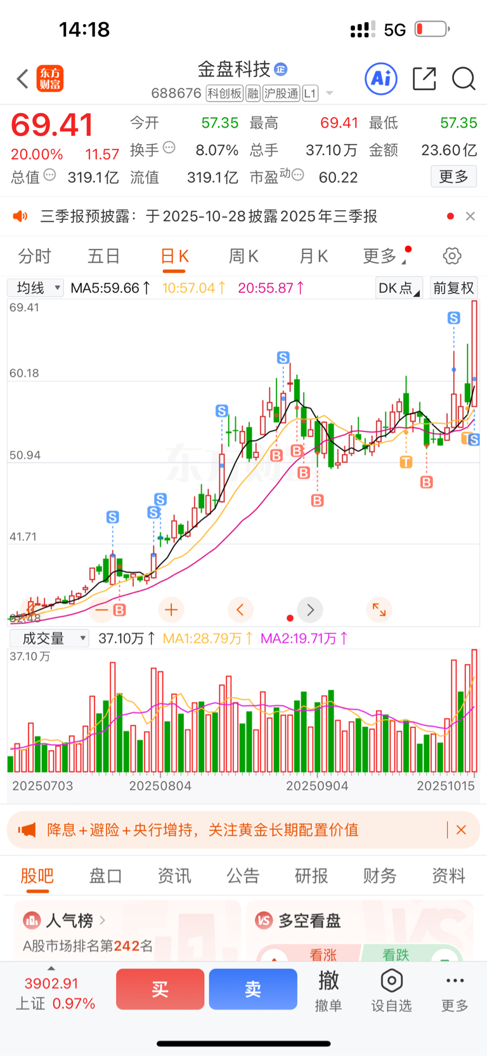Open the 股吧 tab

click(x=37, y=876)
